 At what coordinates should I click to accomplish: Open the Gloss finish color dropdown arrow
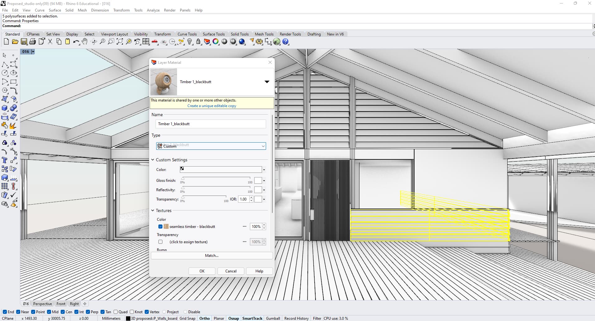pyautogui.click(x=264, y=181)
